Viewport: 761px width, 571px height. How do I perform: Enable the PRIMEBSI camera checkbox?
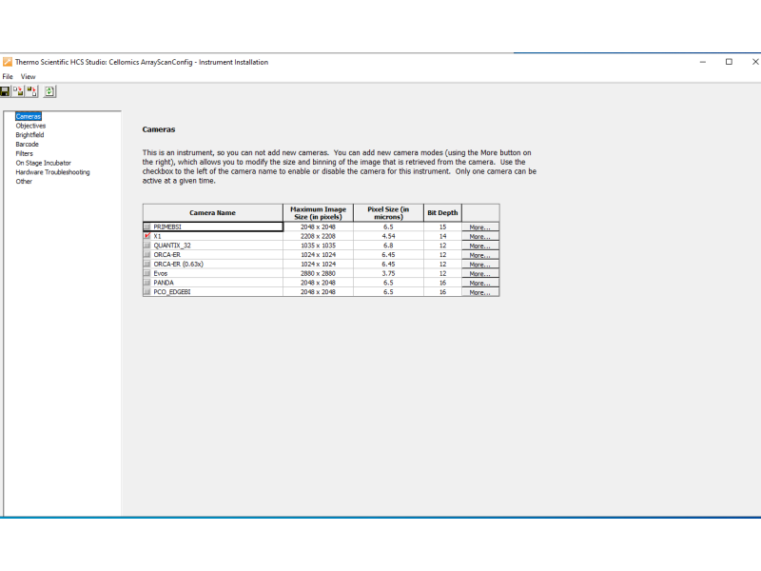147,227
